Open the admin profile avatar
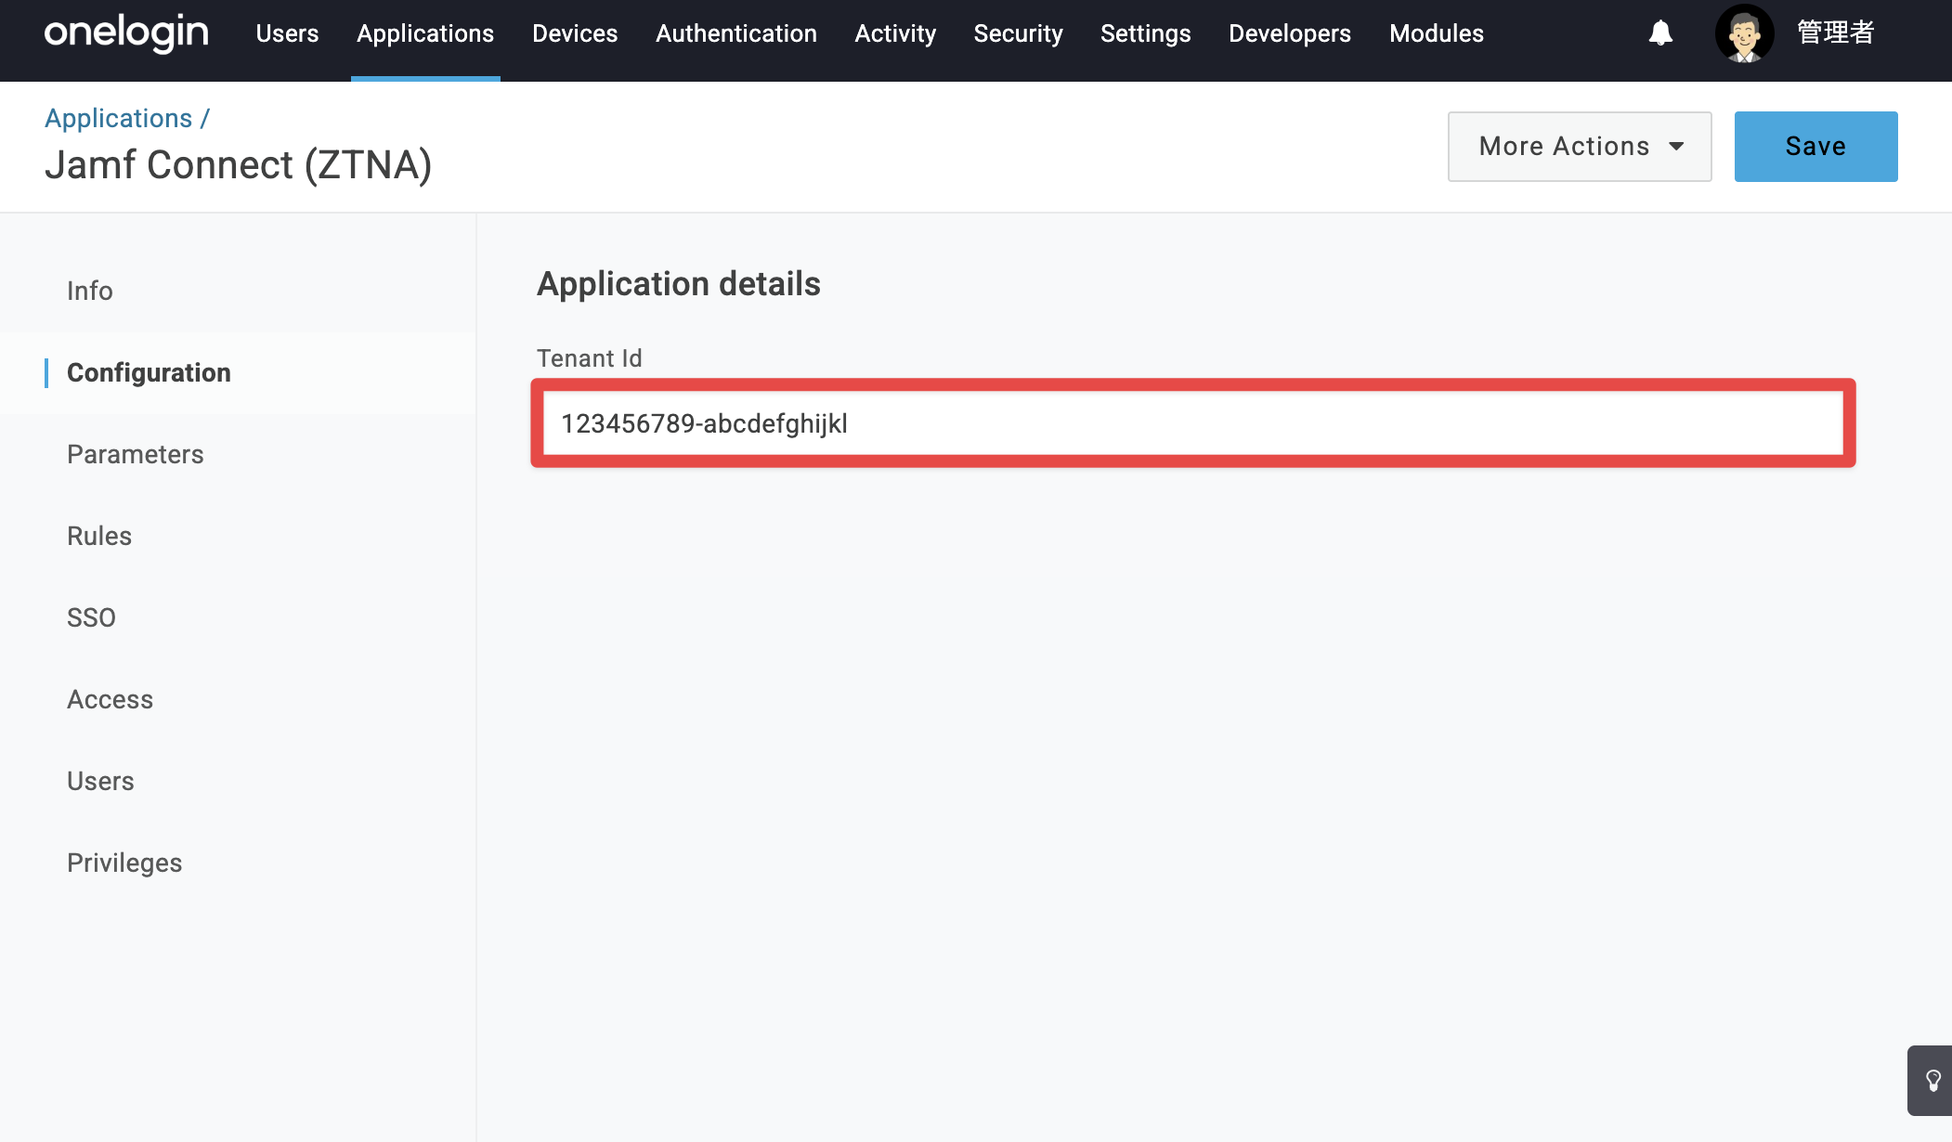The height and width of the screenshot is (1142, 1952). [x=1744, y=33]
